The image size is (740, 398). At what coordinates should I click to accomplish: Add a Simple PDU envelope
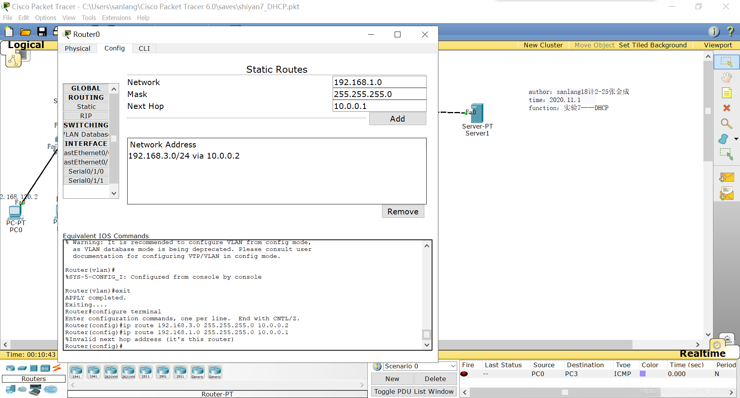pyautogui.click(x=727, y=177)
